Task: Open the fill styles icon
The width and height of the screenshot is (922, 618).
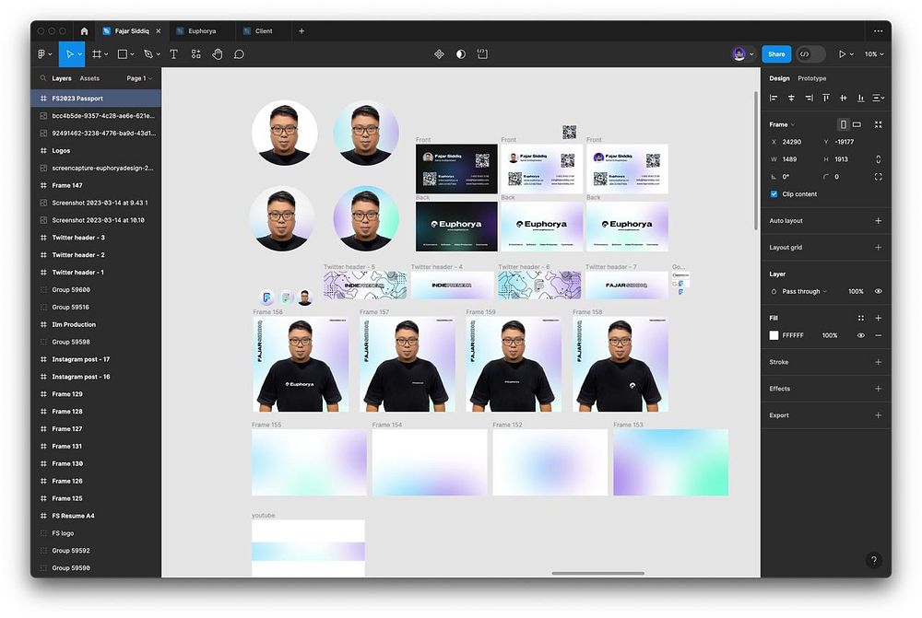Action: [861, 318]
